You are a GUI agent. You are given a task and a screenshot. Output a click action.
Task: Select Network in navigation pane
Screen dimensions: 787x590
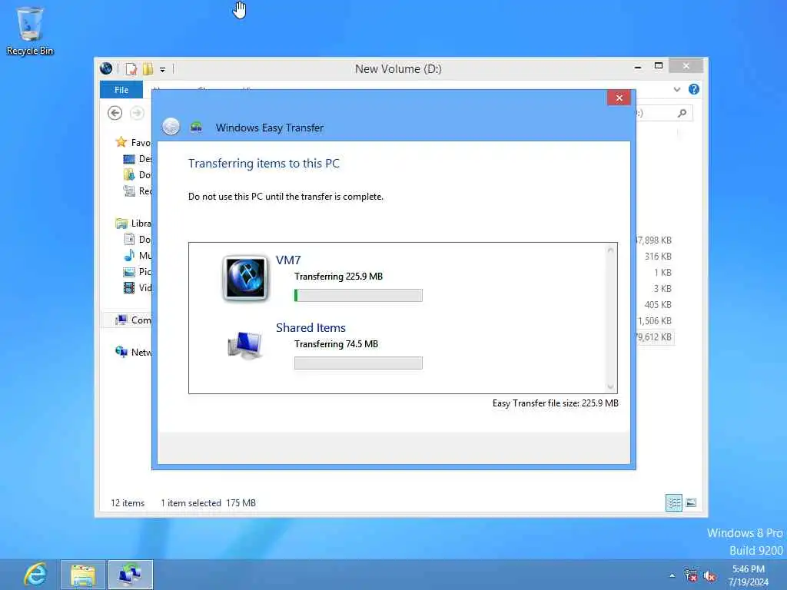tap(133, 352)
